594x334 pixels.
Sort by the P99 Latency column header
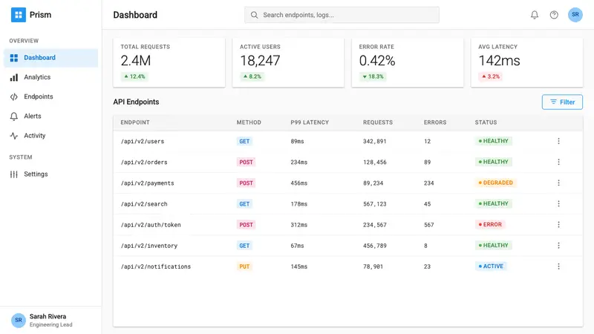pyautogui.click(x=310, y=122)
